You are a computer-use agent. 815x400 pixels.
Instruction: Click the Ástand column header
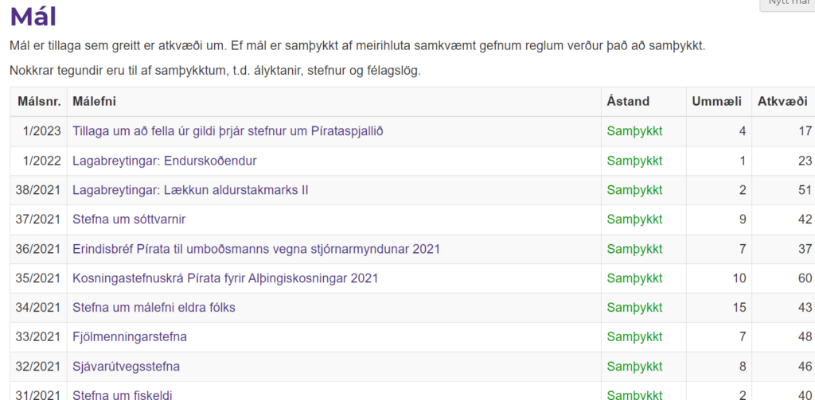point(628,102)
